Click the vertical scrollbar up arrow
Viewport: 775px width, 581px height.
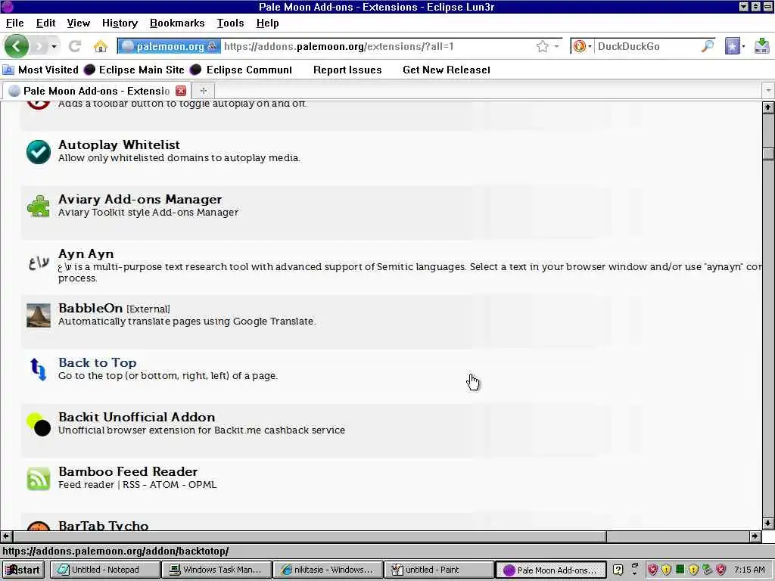767,107
